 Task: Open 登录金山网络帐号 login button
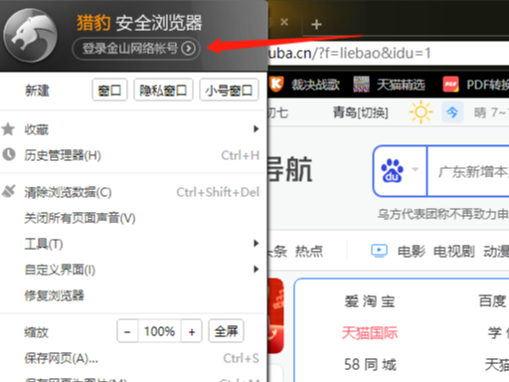click(136, 49)
